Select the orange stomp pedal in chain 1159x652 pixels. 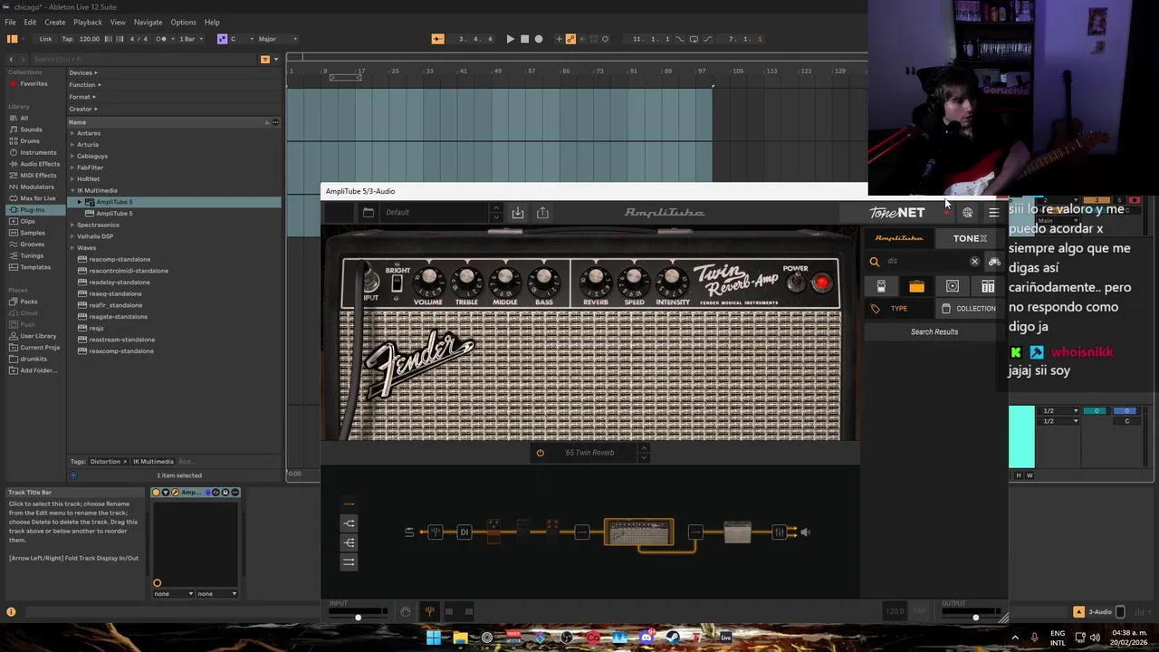click(493, 532)
